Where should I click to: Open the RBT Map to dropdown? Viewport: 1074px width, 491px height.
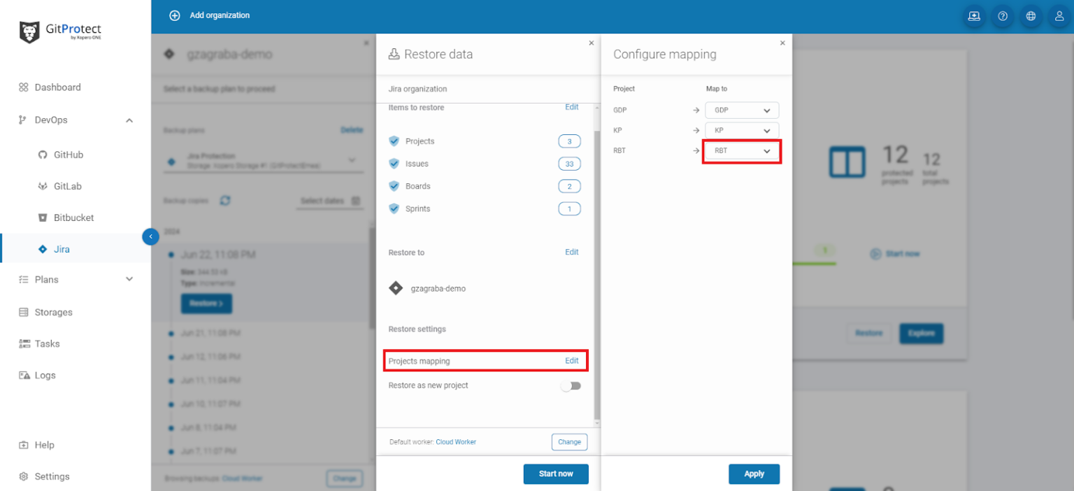point(742,150)
